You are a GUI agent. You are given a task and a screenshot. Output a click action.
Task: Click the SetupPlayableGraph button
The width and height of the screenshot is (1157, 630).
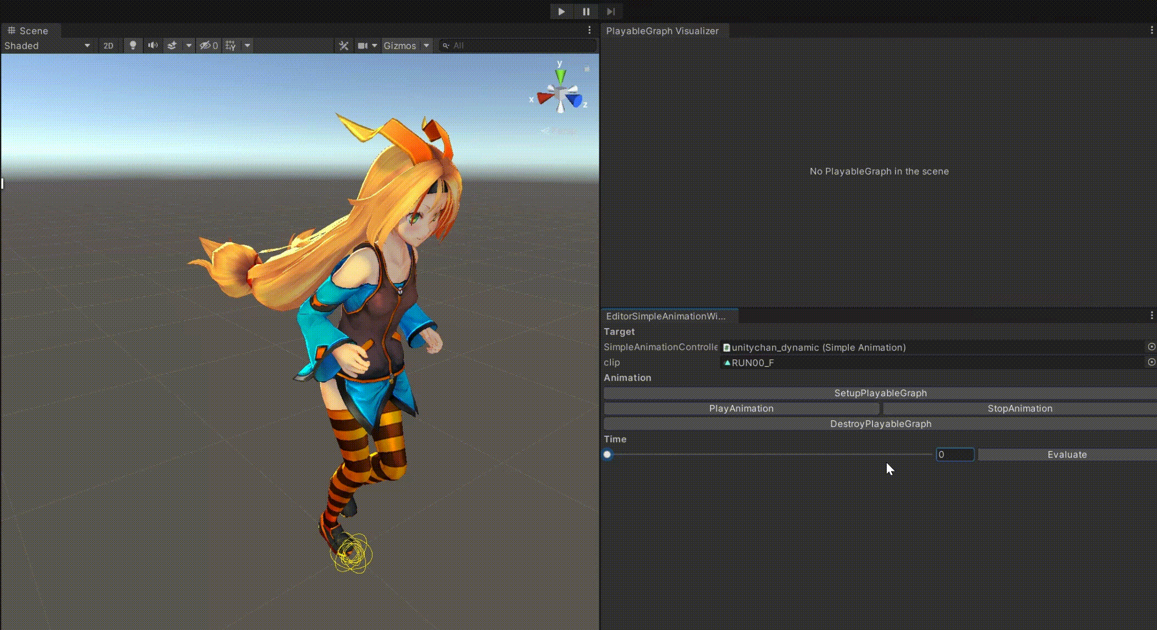click(880, 393)
